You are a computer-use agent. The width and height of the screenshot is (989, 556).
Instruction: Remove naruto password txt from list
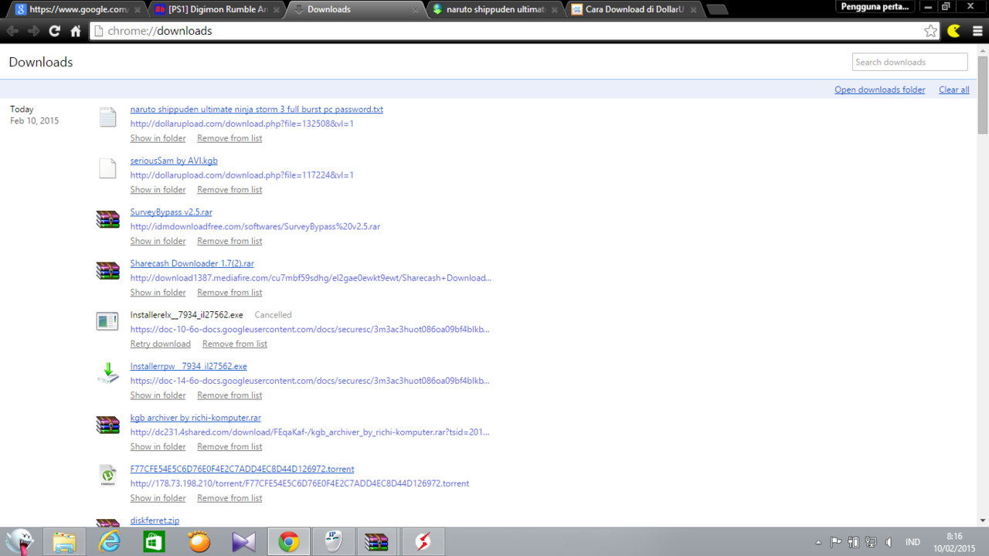[229, 138]
